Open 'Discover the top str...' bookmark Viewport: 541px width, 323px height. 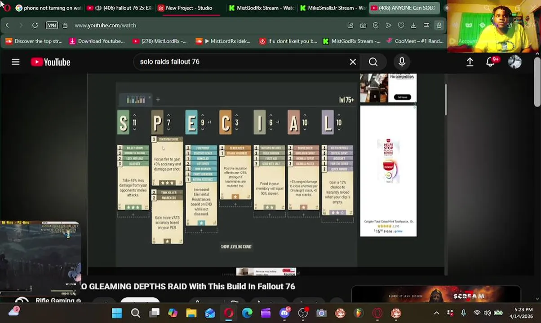pyautogui.click(x=34, y=41)
